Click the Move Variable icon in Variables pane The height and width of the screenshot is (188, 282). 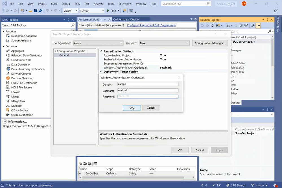pos(85,163)
